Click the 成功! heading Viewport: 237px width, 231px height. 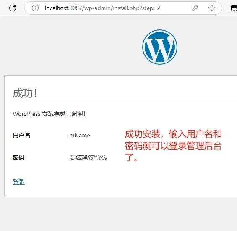pos(25,93)
